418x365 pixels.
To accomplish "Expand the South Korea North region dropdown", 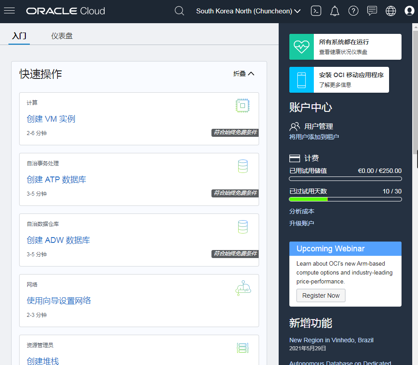I will point(248,11).
